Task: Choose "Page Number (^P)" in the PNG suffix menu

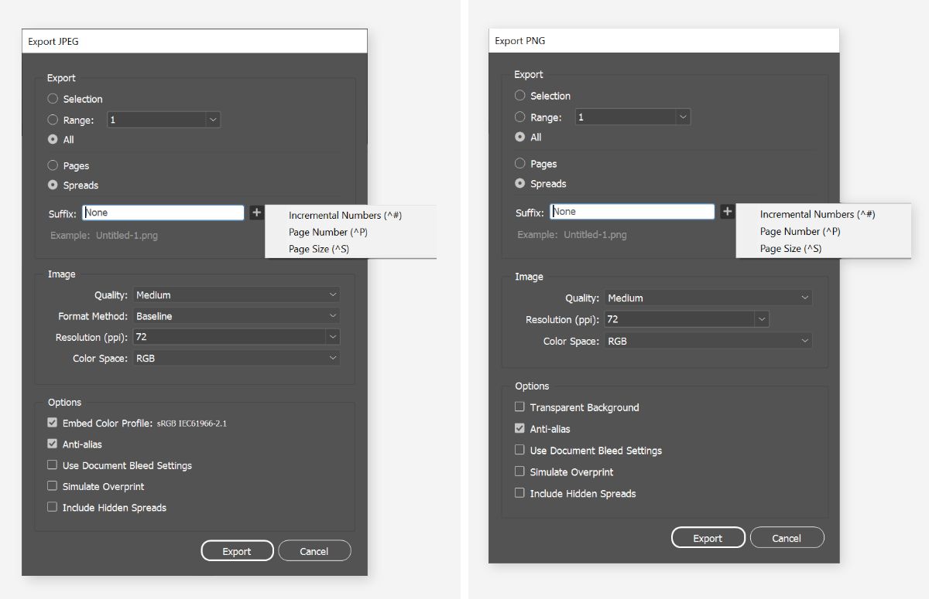Action: click(x=800, y=231)
